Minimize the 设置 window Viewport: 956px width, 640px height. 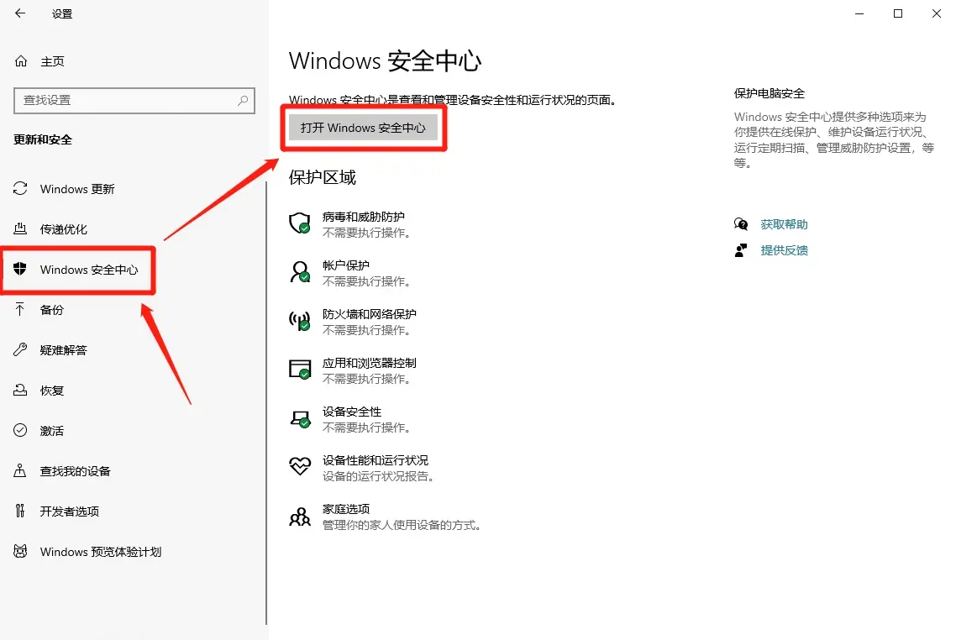pyautogui.click(x=859, y=13)
